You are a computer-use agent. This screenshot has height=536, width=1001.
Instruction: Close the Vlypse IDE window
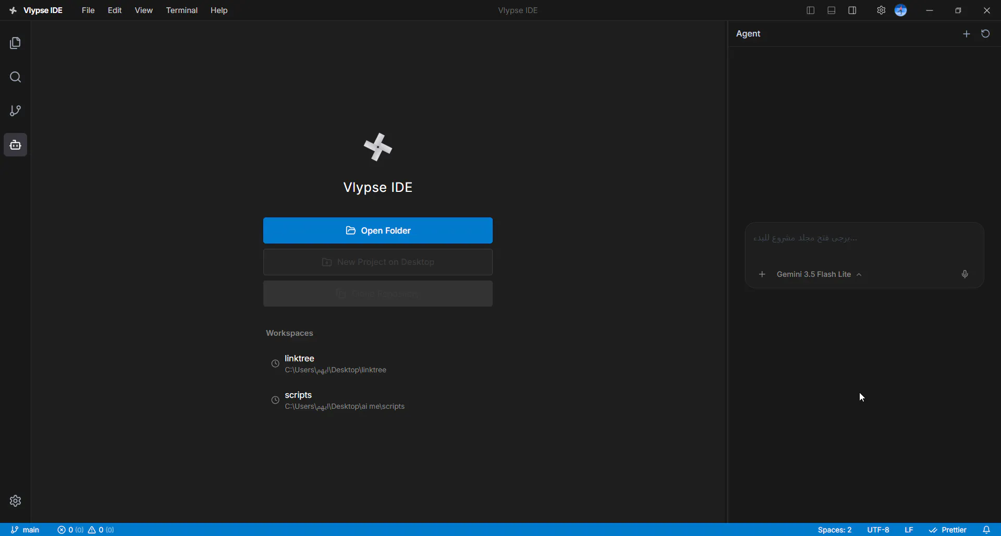[987, 10]
